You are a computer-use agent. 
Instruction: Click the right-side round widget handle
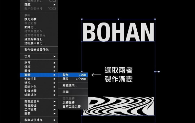pyautogui.click(x=159, y=72)
